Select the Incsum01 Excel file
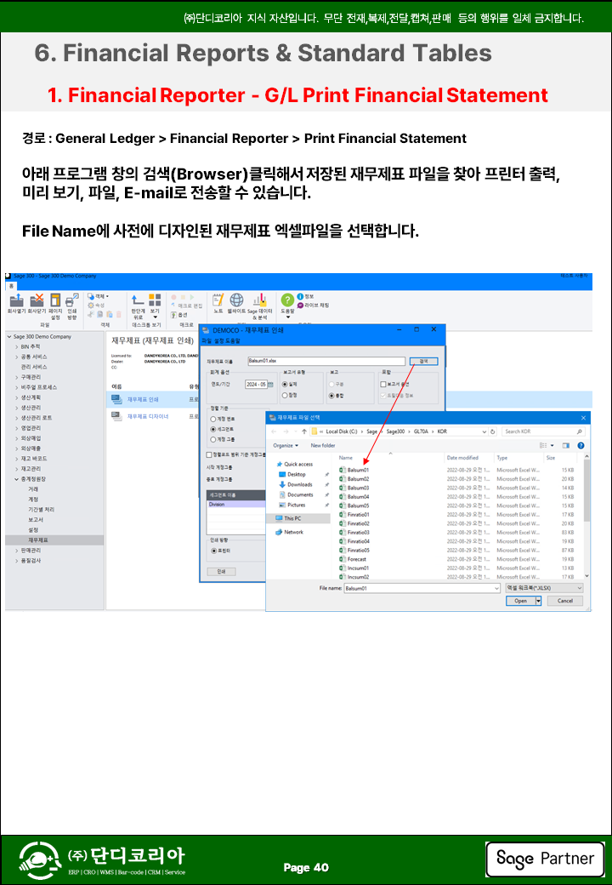The height and width of the screenshot is (885, 612). click(x=354, y=568)
